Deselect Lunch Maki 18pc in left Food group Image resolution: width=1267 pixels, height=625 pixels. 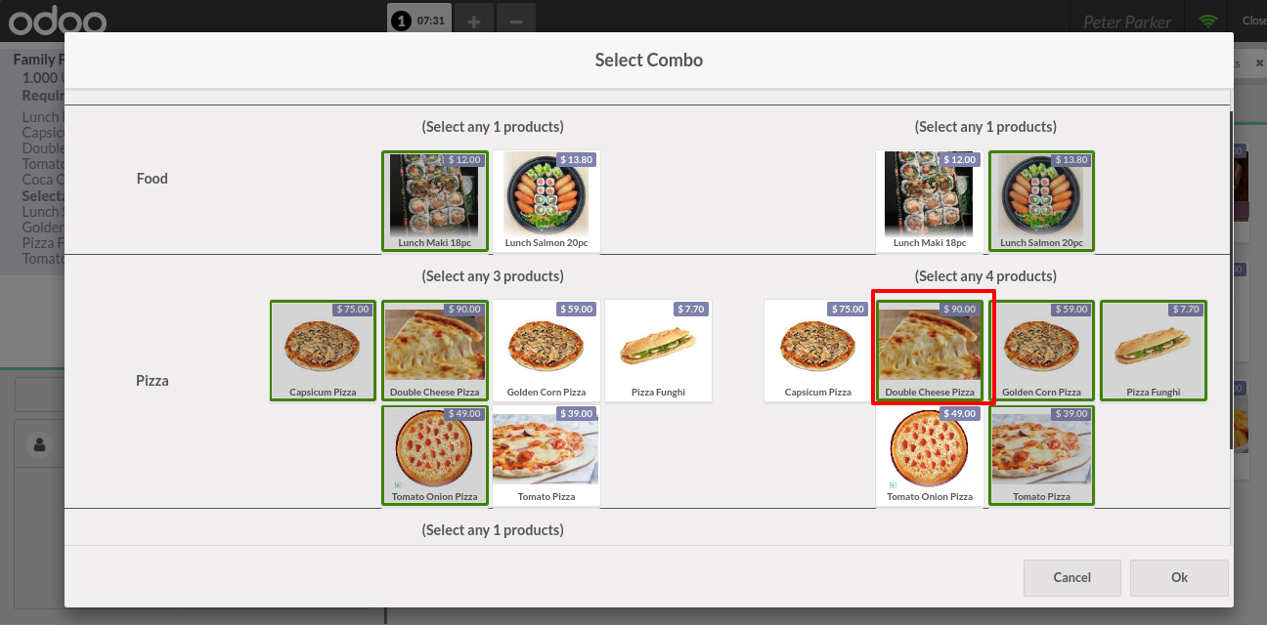click(435, 201)
